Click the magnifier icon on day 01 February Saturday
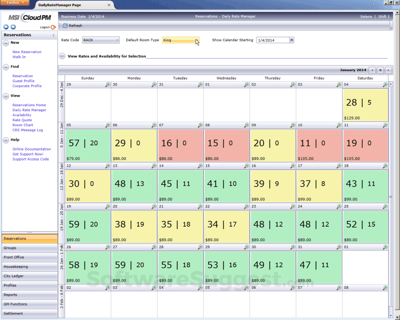The height and width of the screenshot is (320, 400). (385, 247)
